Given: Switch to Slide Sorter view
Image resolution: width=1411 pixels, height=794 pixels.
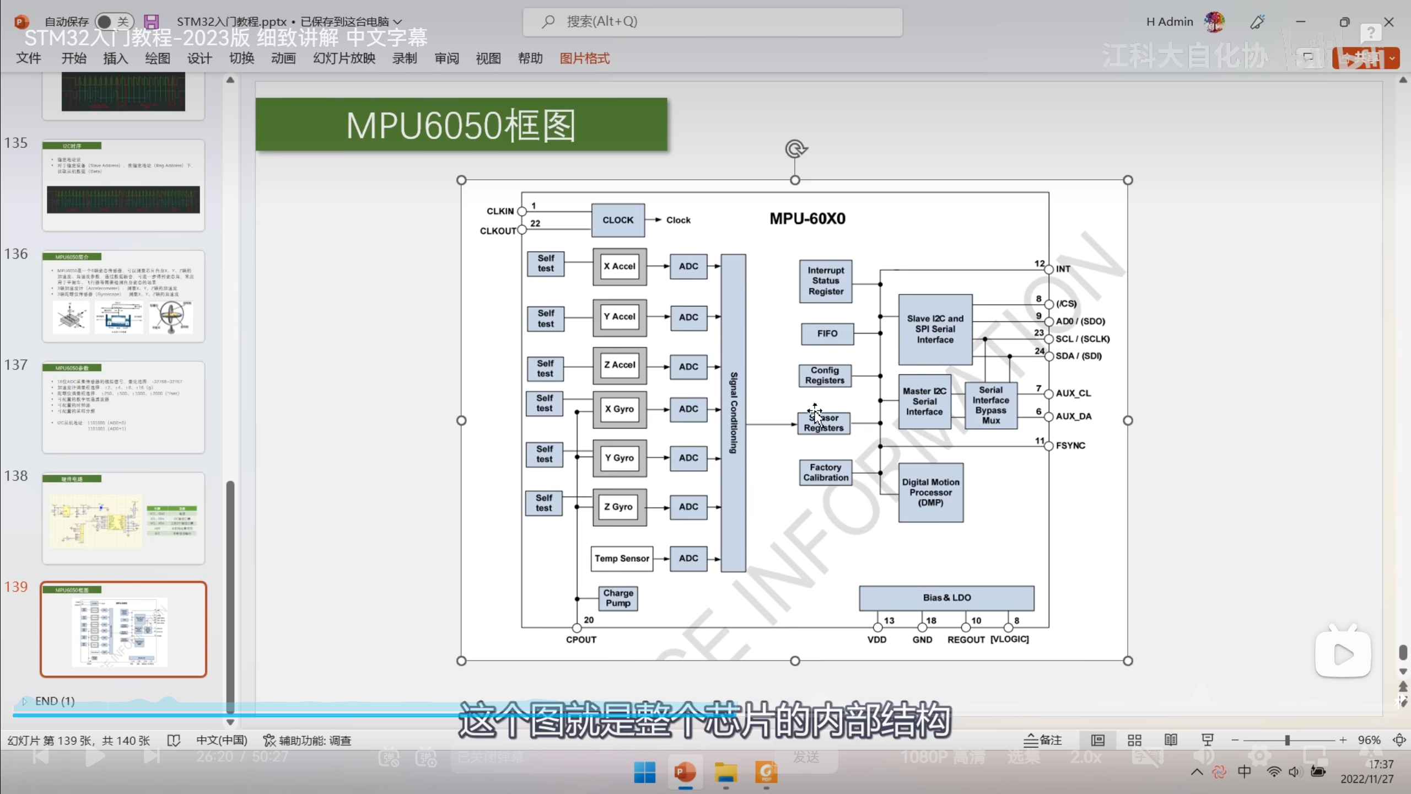Looking at the screenshot, I should click(1134, 740).
